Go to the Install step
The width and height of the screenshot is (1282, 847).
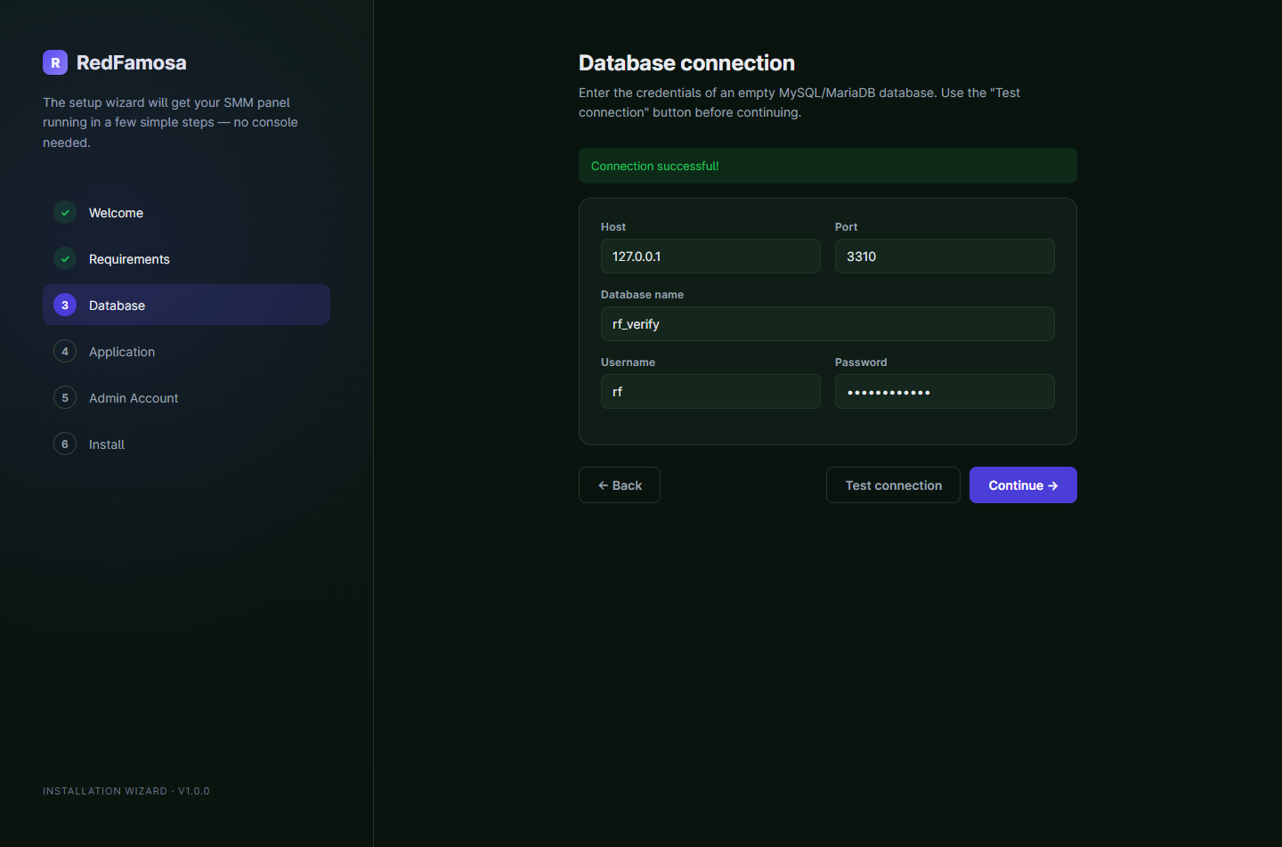(186, 444)
